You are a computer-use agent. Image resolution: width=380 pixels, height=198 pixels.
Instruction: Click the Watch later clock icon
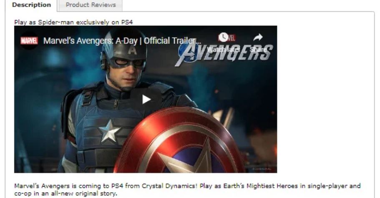pyautogui.click(x=223, y=37)
